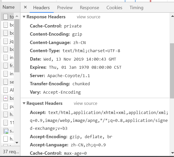Viewport: 174px width, 157px height.
Task: Open the 'fr.' request file icon
Action: click(6, 66)
